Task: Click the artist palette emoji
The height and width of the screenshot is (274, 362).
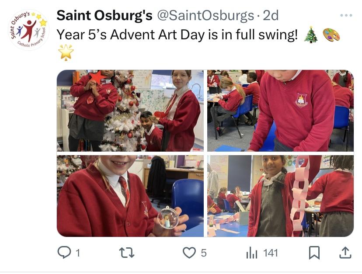Action: pyautogui.click(x=331, y=35)
